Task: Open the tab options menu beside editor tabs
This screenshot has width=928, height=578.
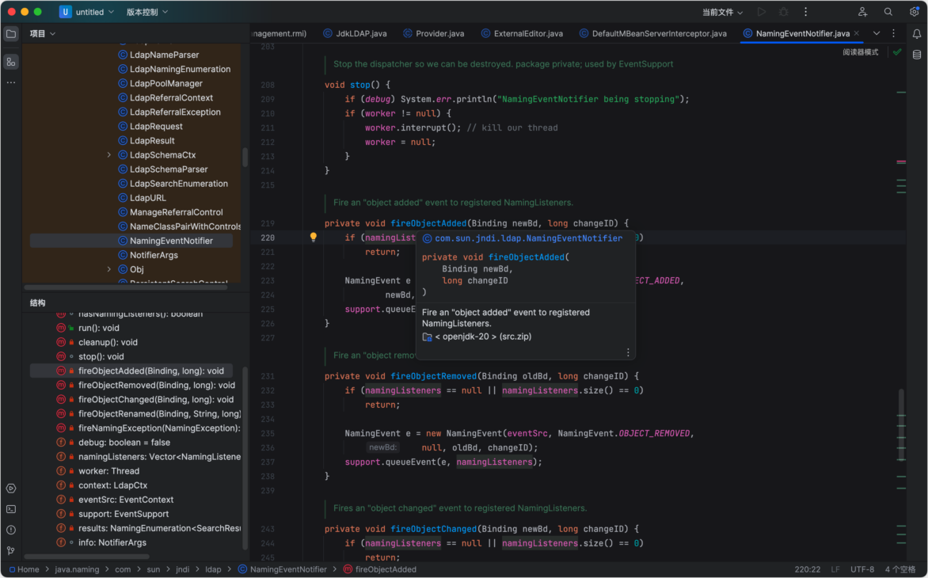Action: coord(894,34)
